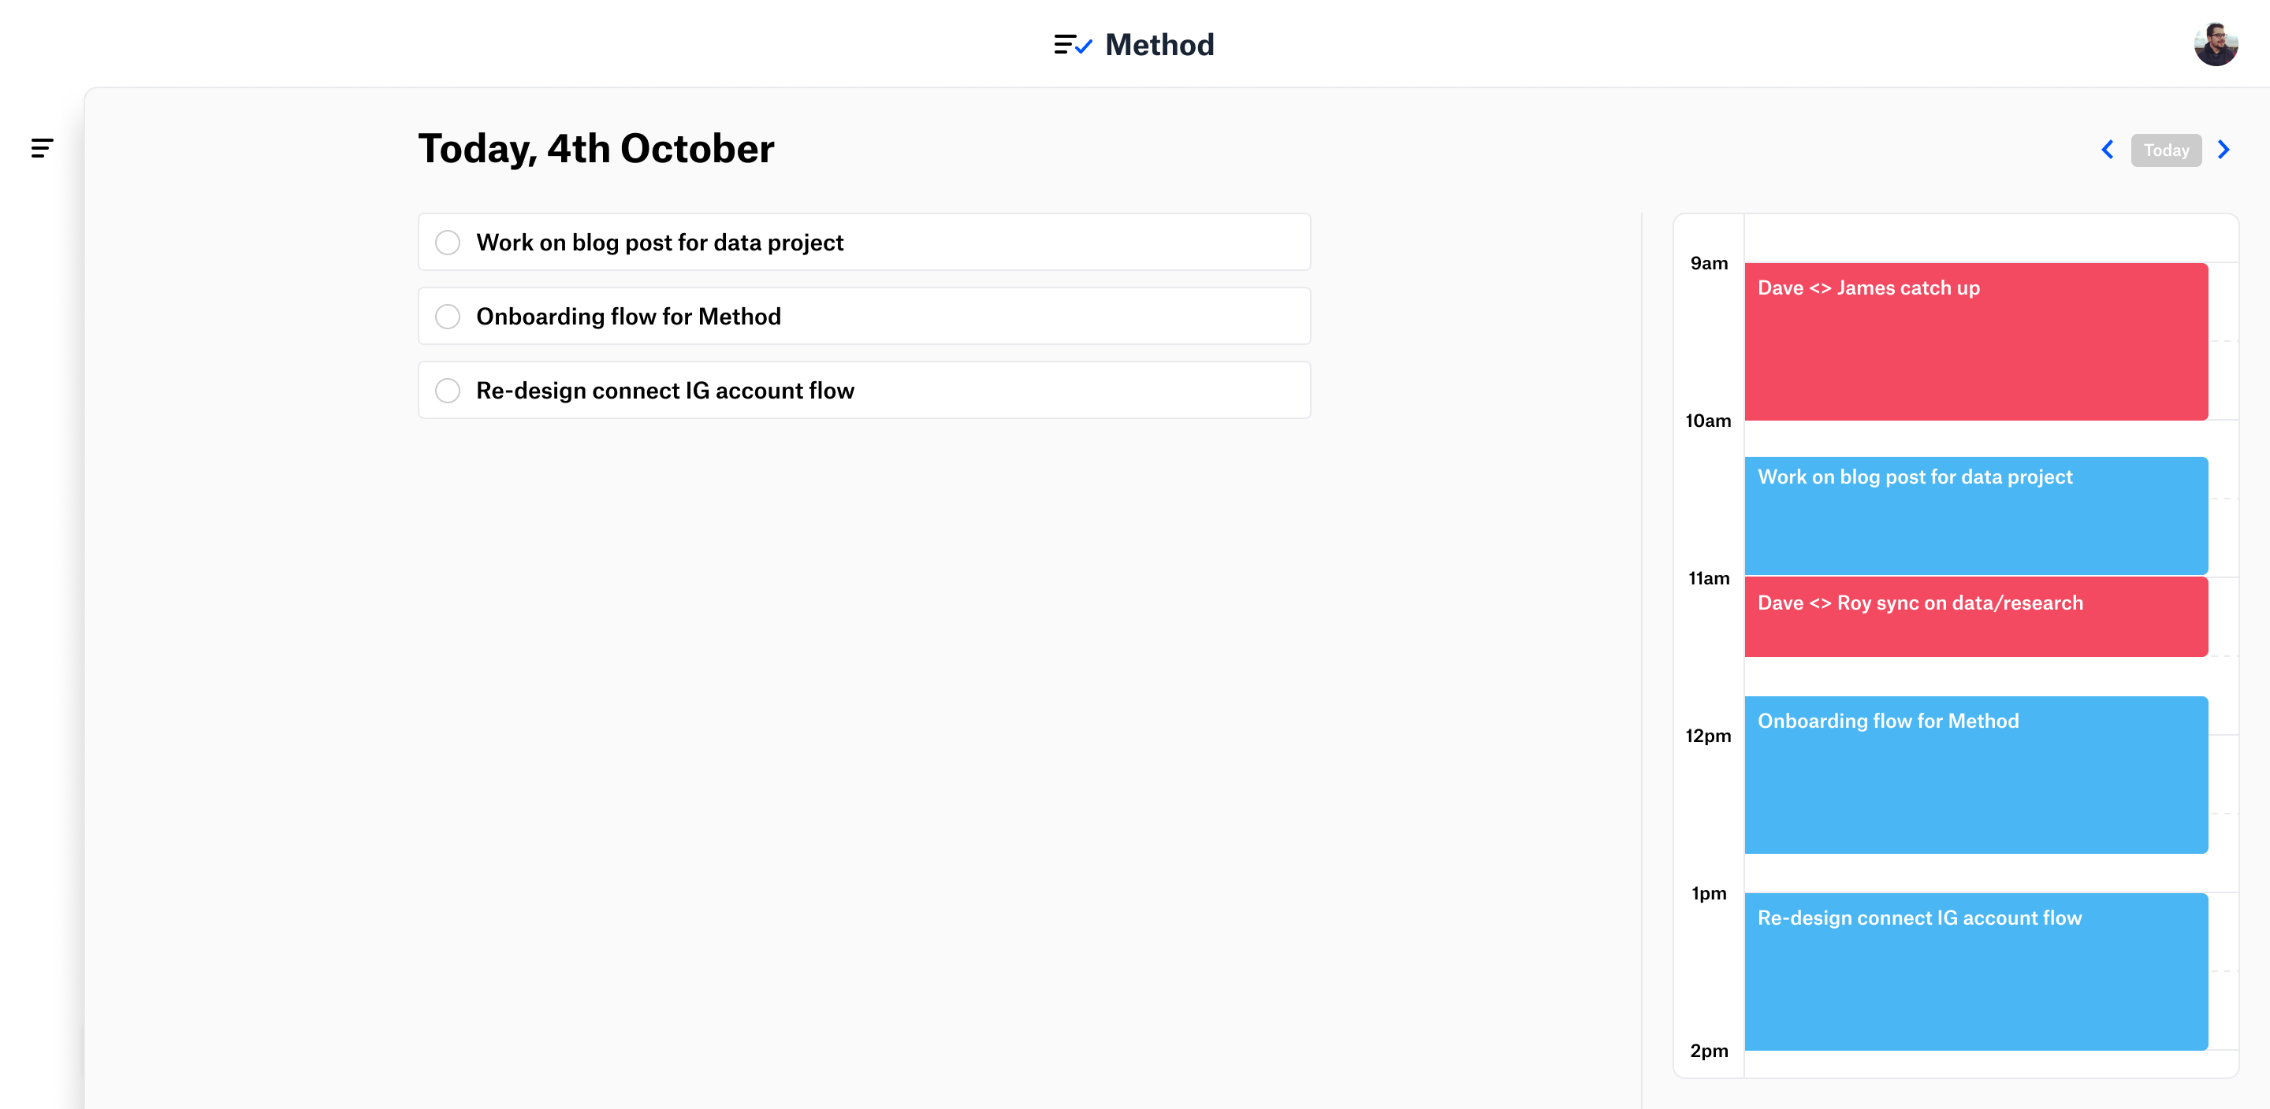Open the sidebar via the hamburger icon
2270x1109 pixels.
42,148
